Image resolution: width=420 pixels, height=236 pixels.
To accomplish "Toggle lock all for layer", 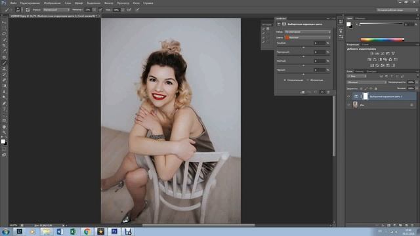I will coord(375,88).
